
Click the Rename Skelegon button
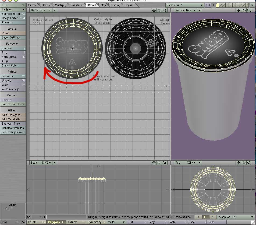point(13,128)
